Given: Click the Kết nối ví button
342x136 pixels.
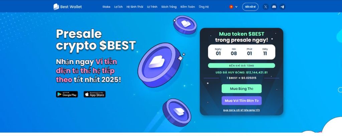Looking at the screenshot, I should 250,7.
